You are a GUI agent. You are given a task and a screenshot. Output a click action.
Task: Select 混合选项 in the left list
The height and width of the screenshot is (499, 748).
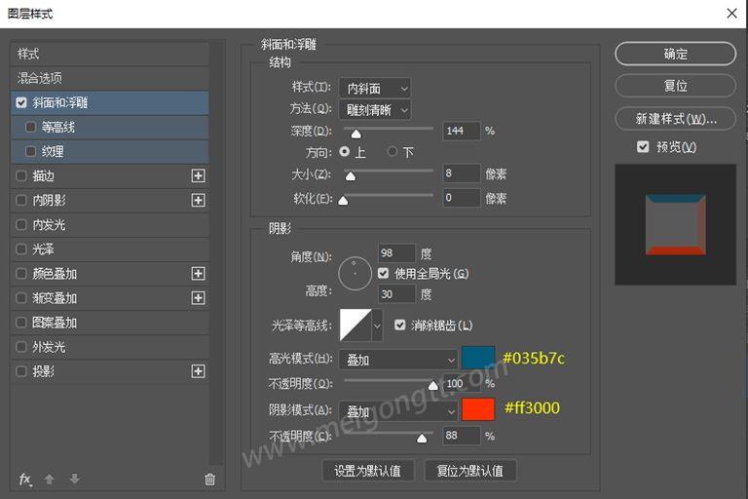(110, 78)
